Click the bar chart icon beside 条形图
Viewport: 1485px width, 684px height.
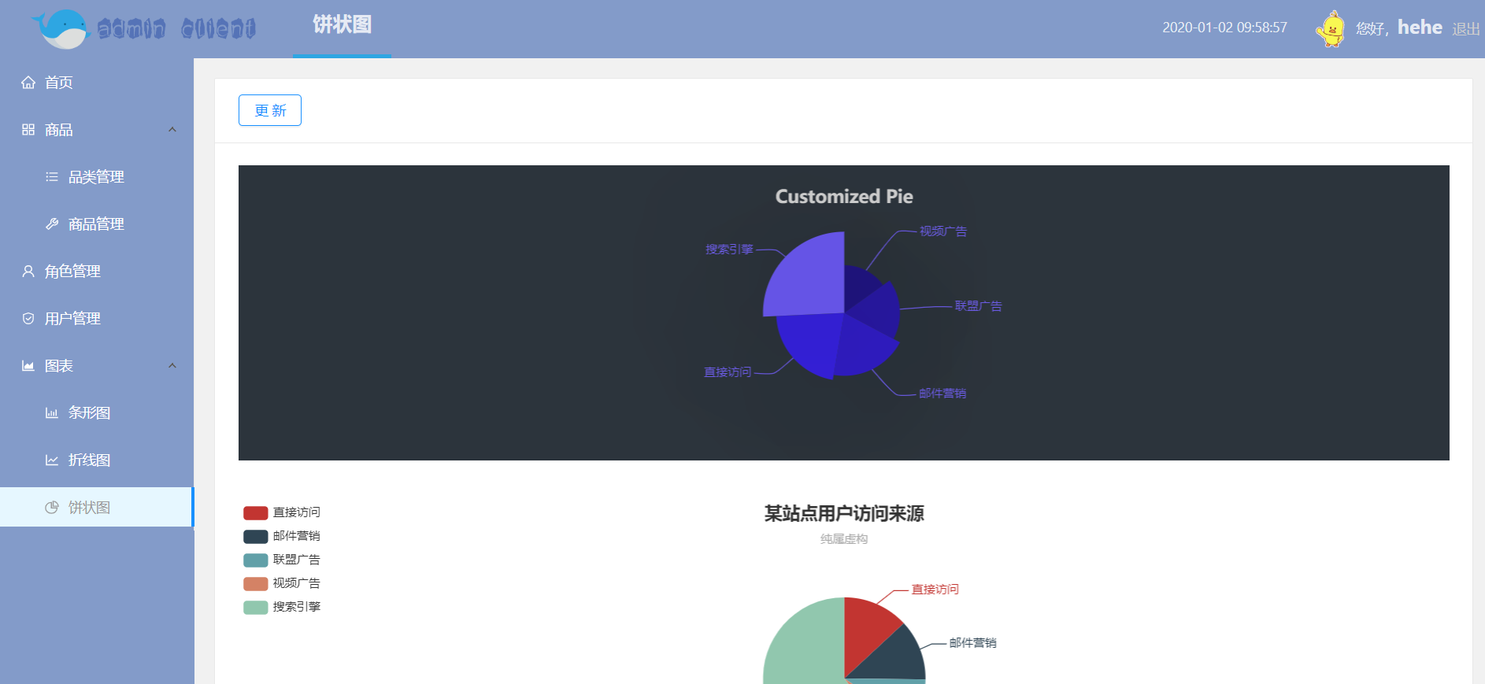coord(52,413)
